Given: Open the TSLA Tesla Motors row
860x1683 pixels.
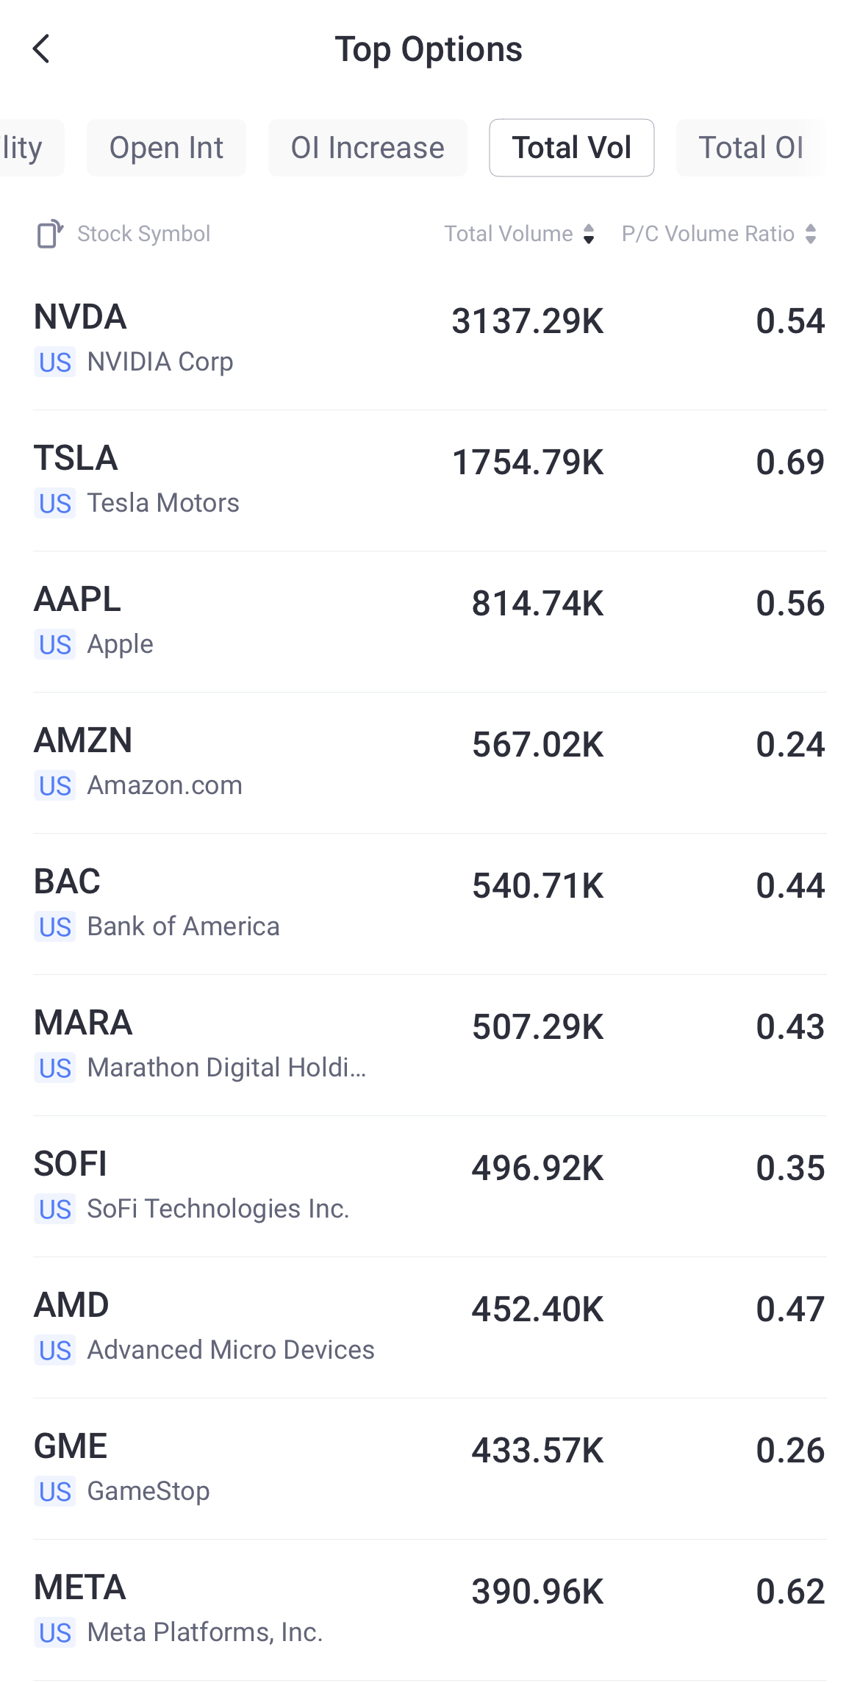Looking at the screenshot, I should [429, 480].
